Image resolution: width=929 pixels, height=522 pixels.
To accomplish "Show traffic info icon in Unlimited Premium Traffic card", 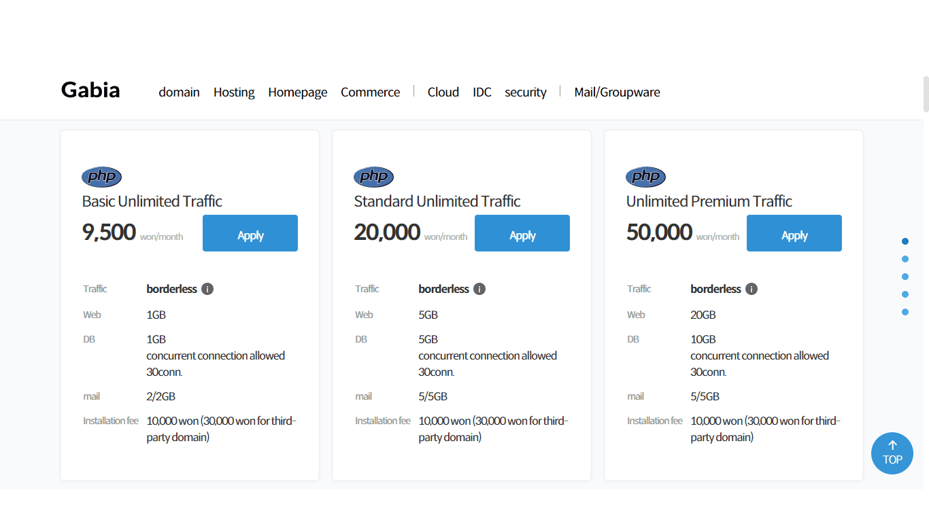I will [751, 289].
